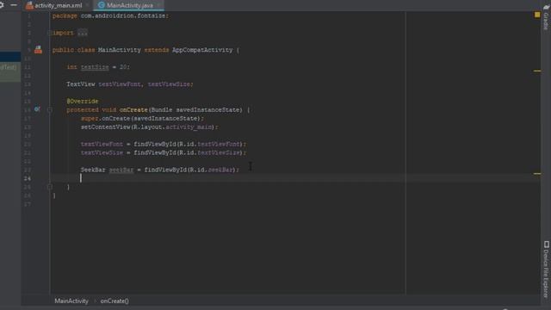551x310 pixels.
Task: Click the onCreate() breadcrumb
Action: click(115, 301)
